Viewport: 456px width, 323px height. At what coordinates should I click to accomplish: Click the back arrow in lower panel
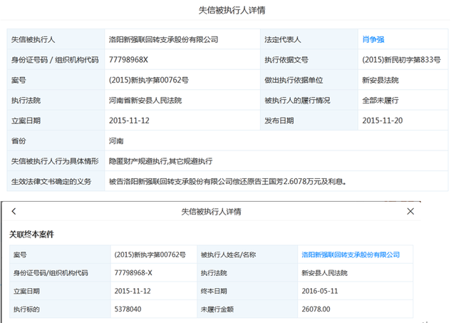point(14,211)
